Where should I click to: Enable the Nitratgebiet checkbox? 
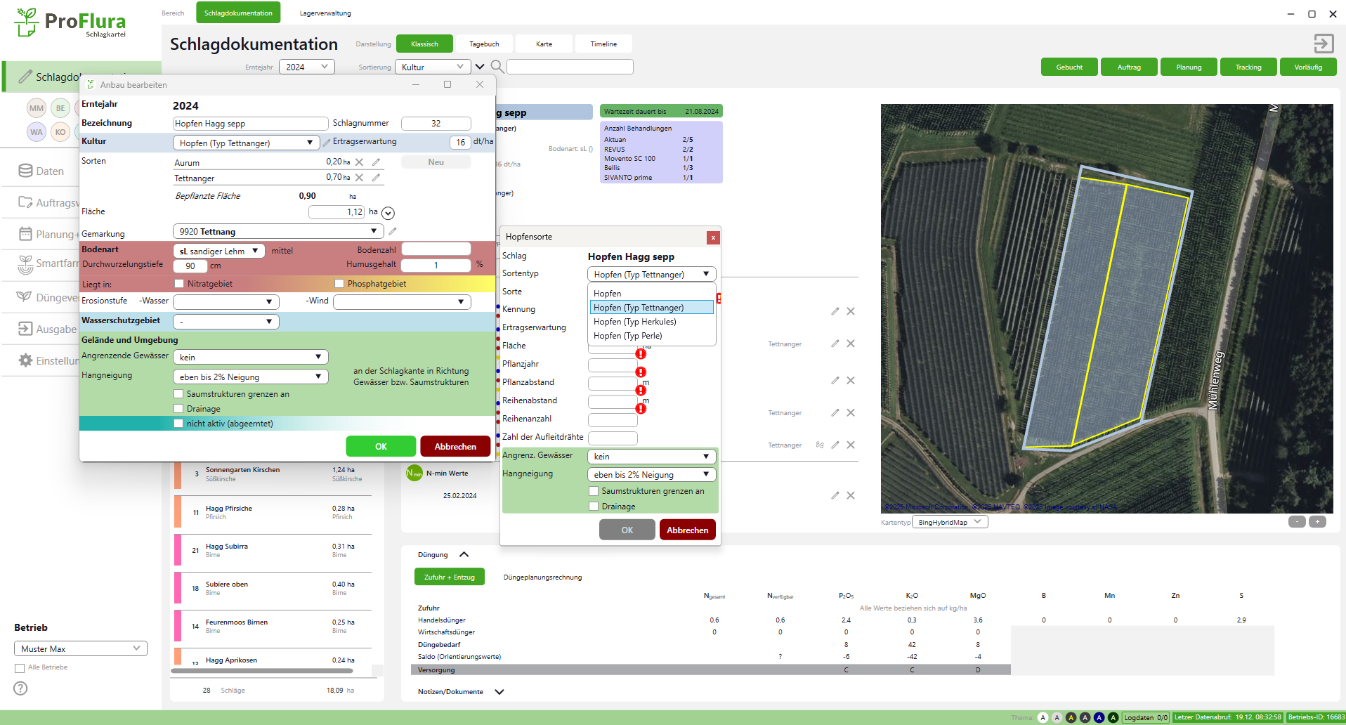(x=179, y=284)
